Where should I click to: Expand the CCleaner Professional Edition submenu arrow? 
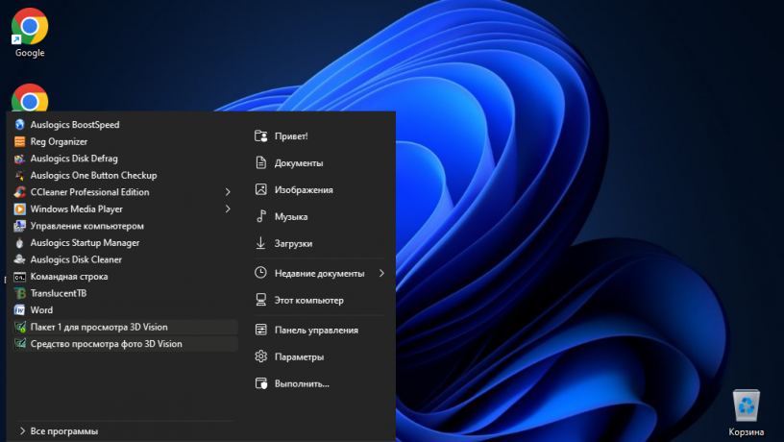click(x=228, y=192)
